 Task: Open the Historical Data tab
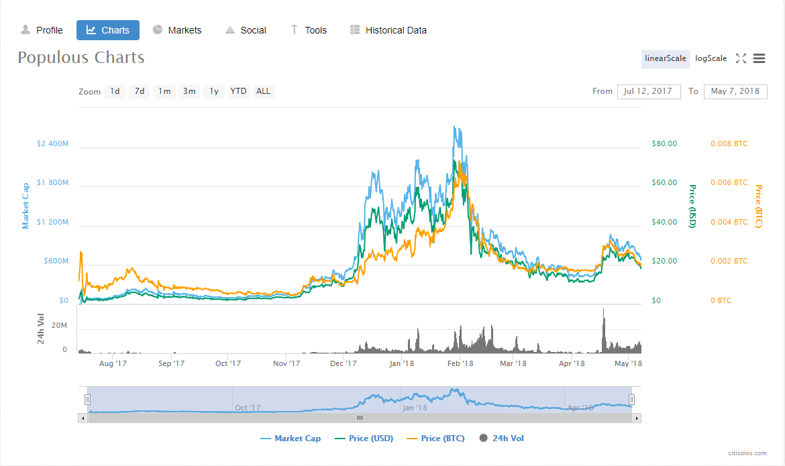pyautogui.click(x=388, y=30)
